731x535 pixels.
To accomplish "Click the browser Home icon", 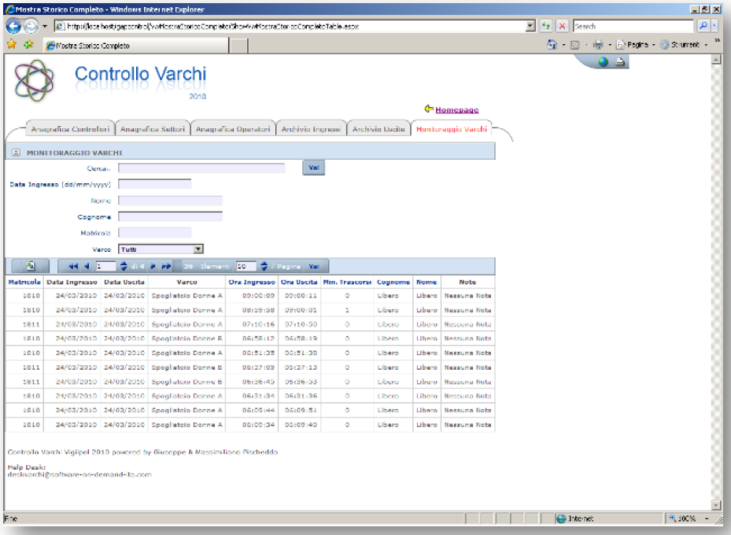I will point(552,45).
